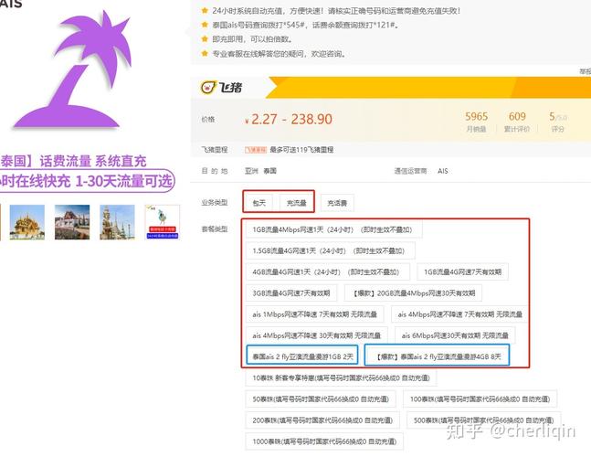
Task: Click the price 2.27 - 238.90
Action: [x=289, y=120]
